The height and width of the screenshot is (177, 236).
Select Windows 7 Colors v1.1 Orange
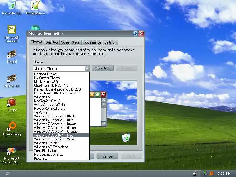(x=61, y=132)
